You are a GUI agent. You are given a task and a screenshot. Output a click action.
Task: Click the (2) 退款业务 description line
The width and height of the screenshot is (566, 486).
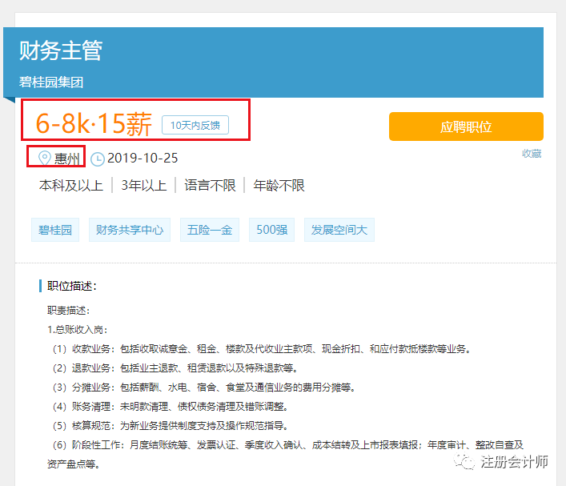pos(175,368)
